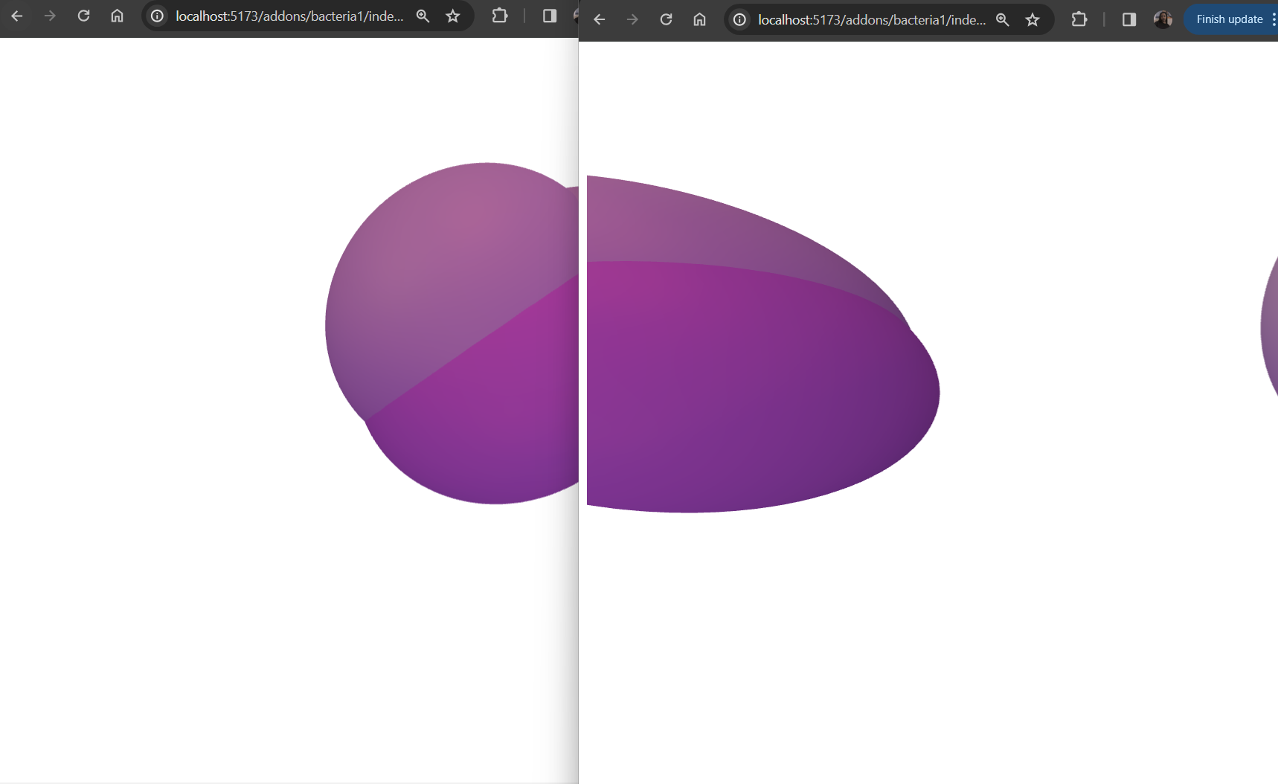Image resolution: width=1278 pixels, height=784 pixels.
Task: Open Extensions puzzle icon in left window
Action: point(500,16)
